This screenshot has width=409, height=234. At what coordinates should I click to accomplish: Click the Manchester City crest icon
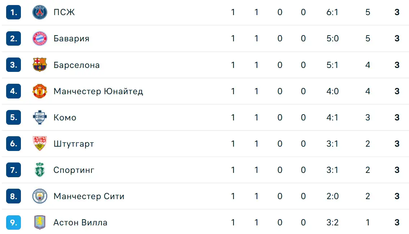[x=40, y=196]
